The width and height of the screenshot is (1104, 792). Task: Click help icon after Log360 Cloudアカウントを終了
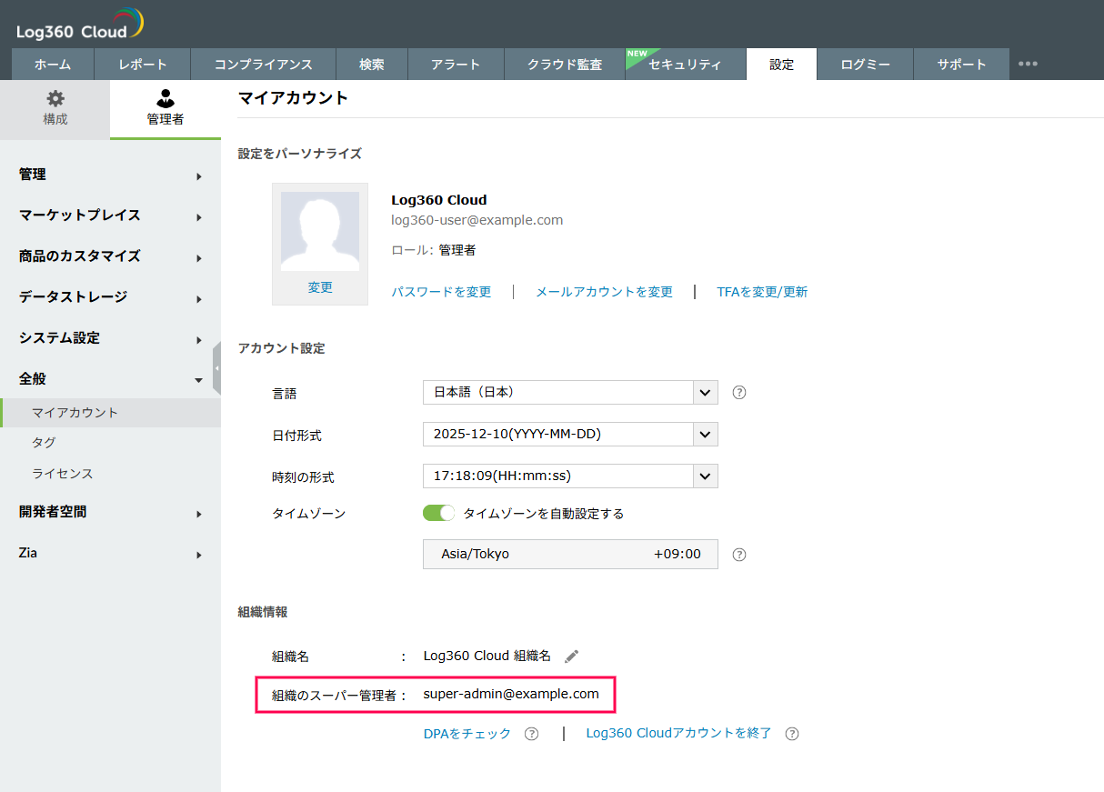792,734
